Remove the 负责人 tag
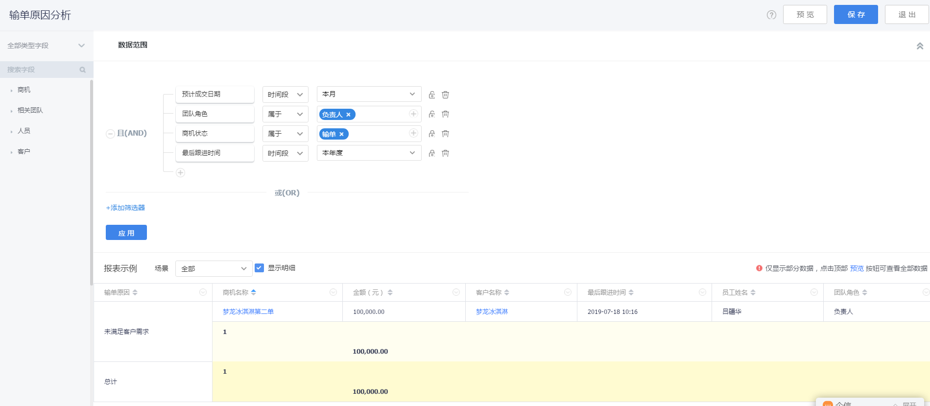The height and width of the screenshot is (406, 930). (349, 115)
